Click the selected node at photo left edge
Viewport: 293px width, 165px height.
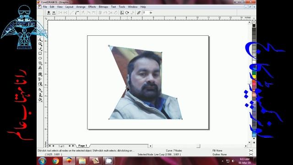pos(126,87)
